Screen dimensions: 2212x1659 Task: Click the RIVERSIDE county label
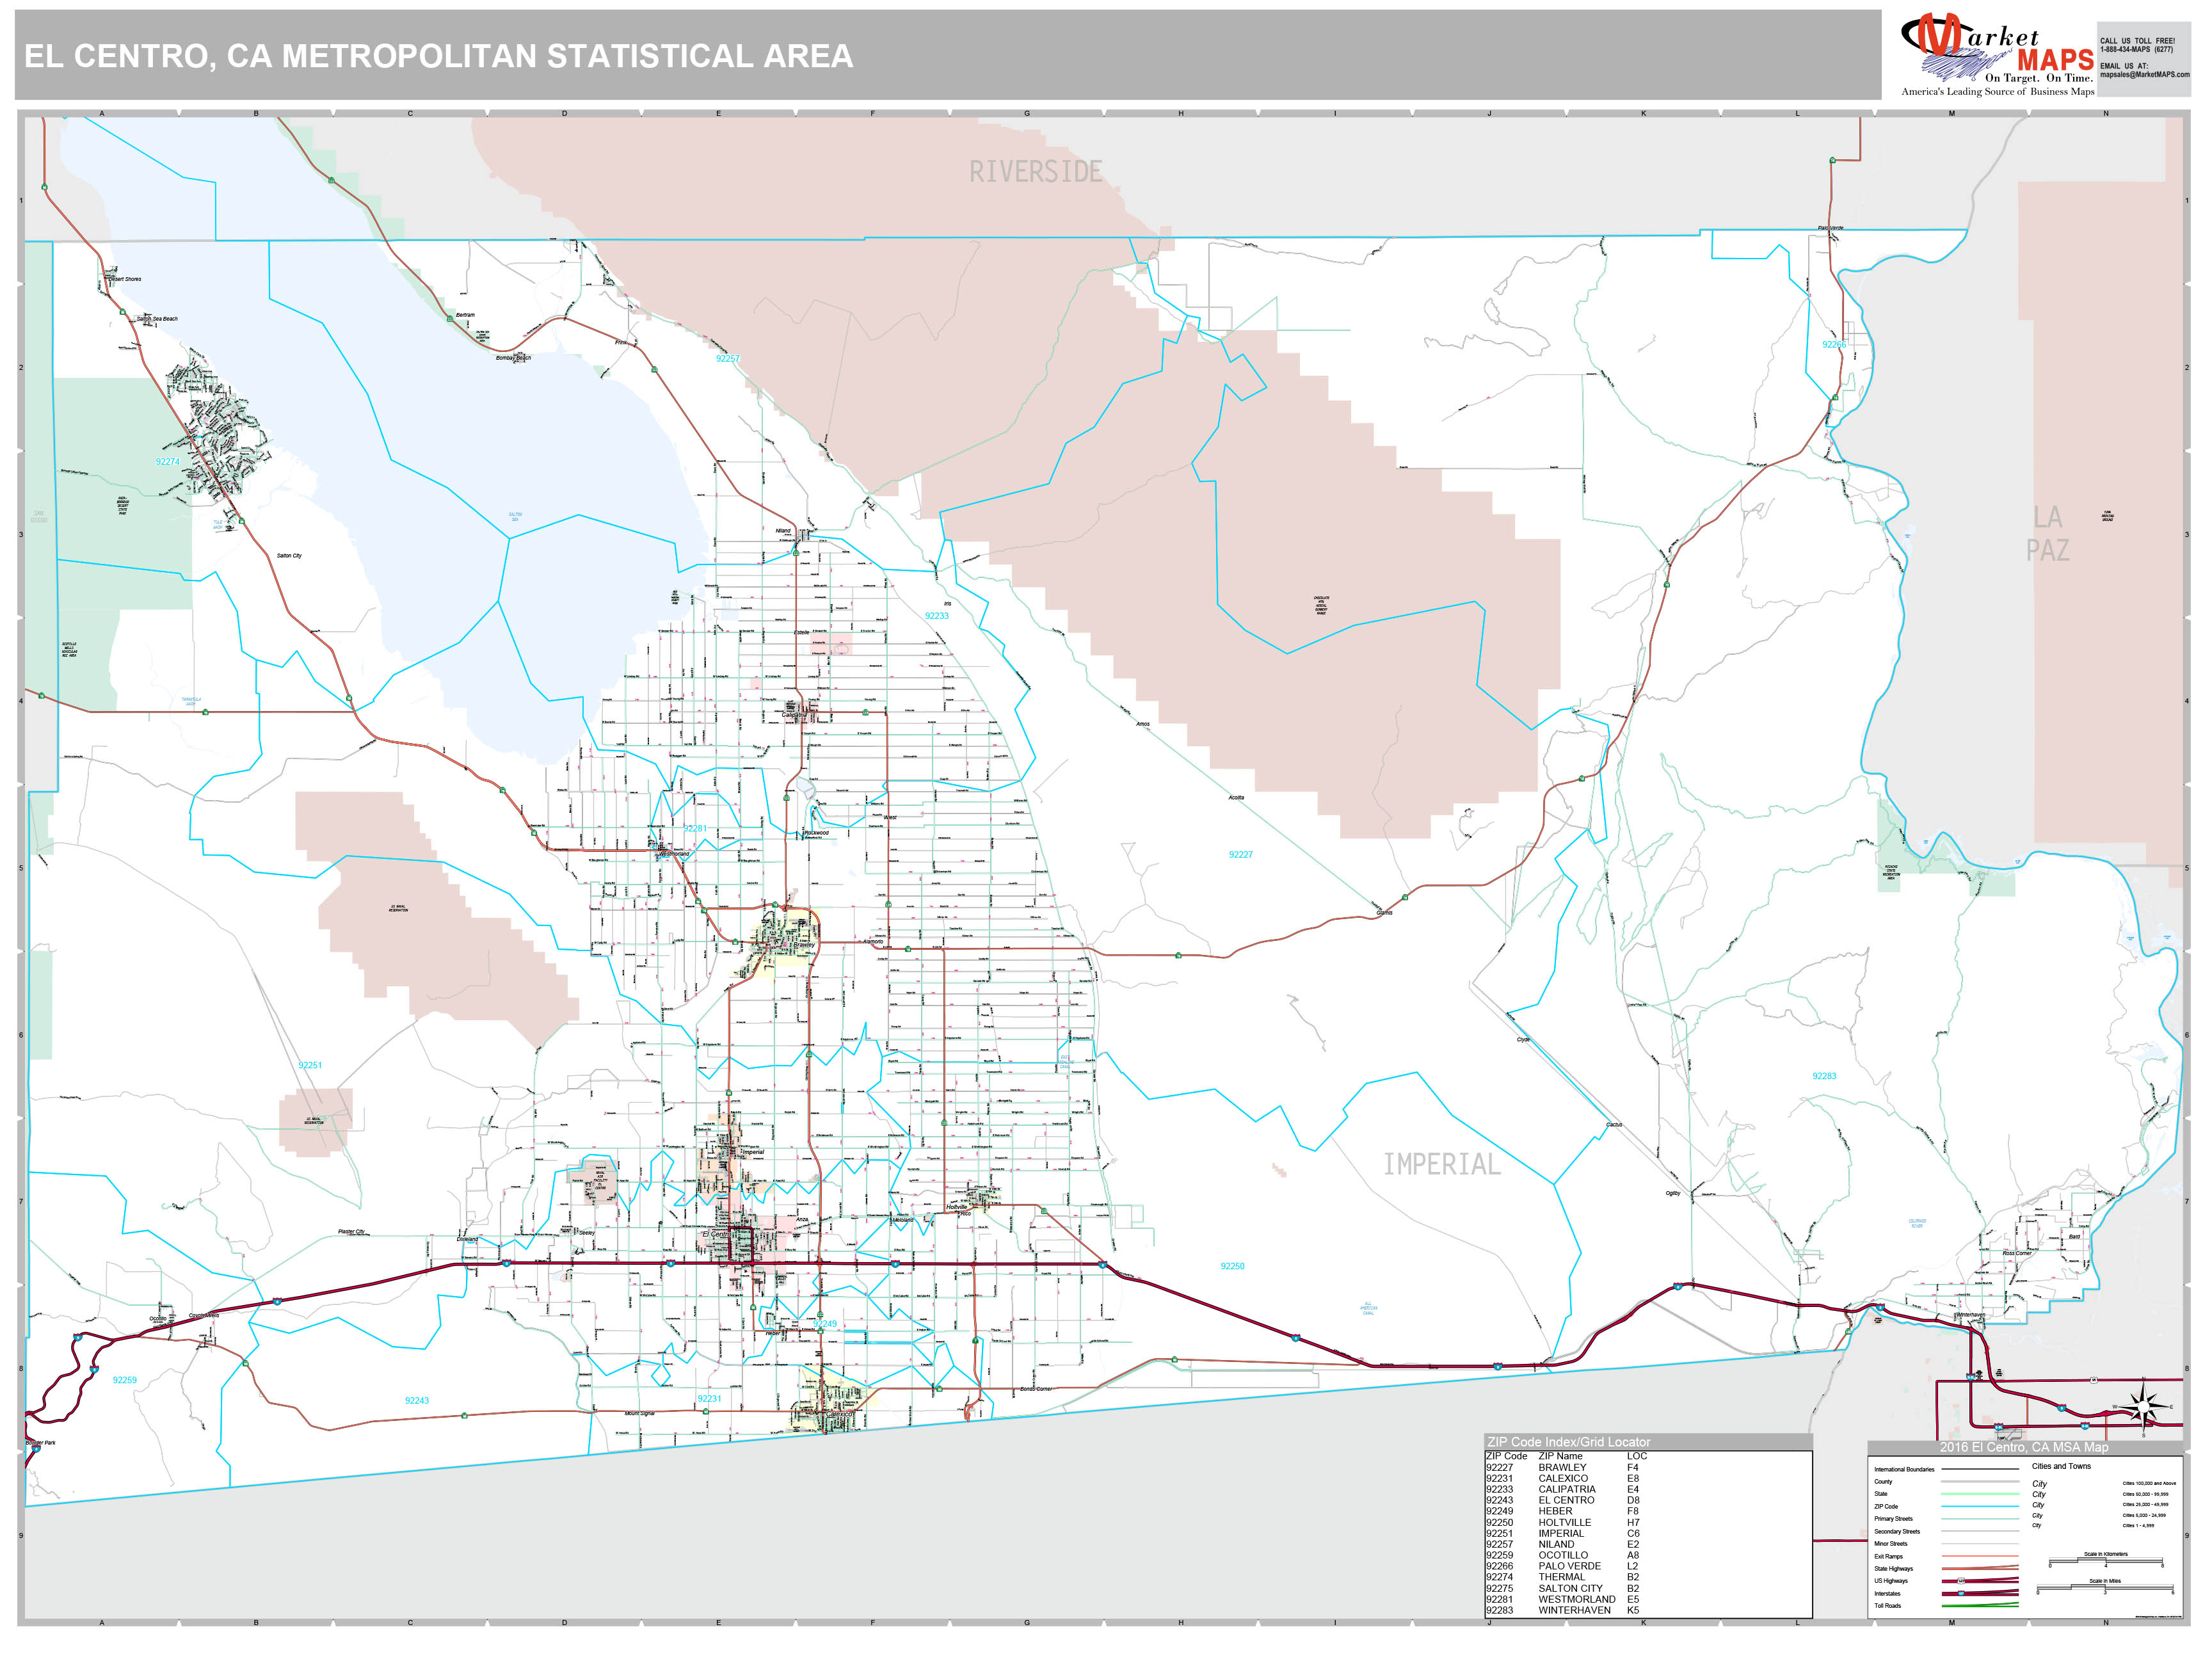click(1035, 172)
